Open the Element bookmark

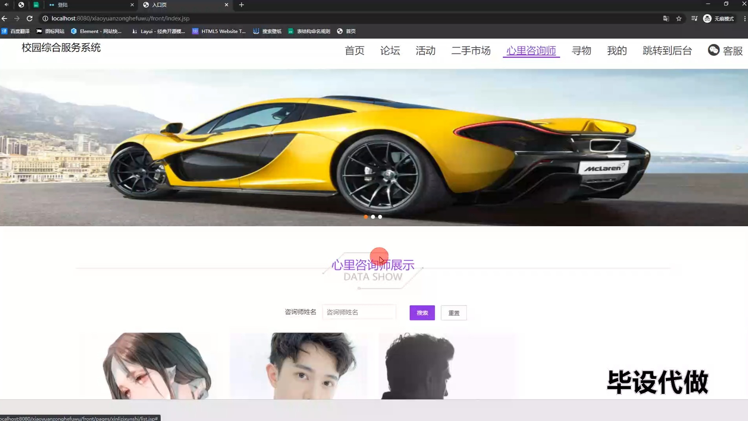click(x=96, y=31)
